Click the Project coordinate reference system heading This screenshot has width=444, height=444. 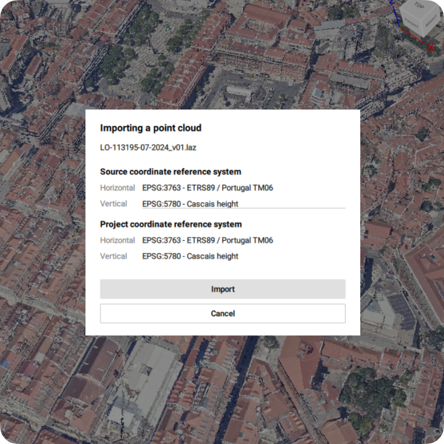click(x=171, y=224)
